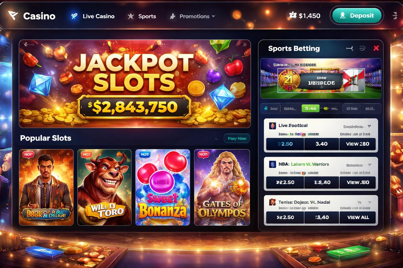Click the Casino logo icon
This screenshot has width=403, height=268.
tap(13, 16)
